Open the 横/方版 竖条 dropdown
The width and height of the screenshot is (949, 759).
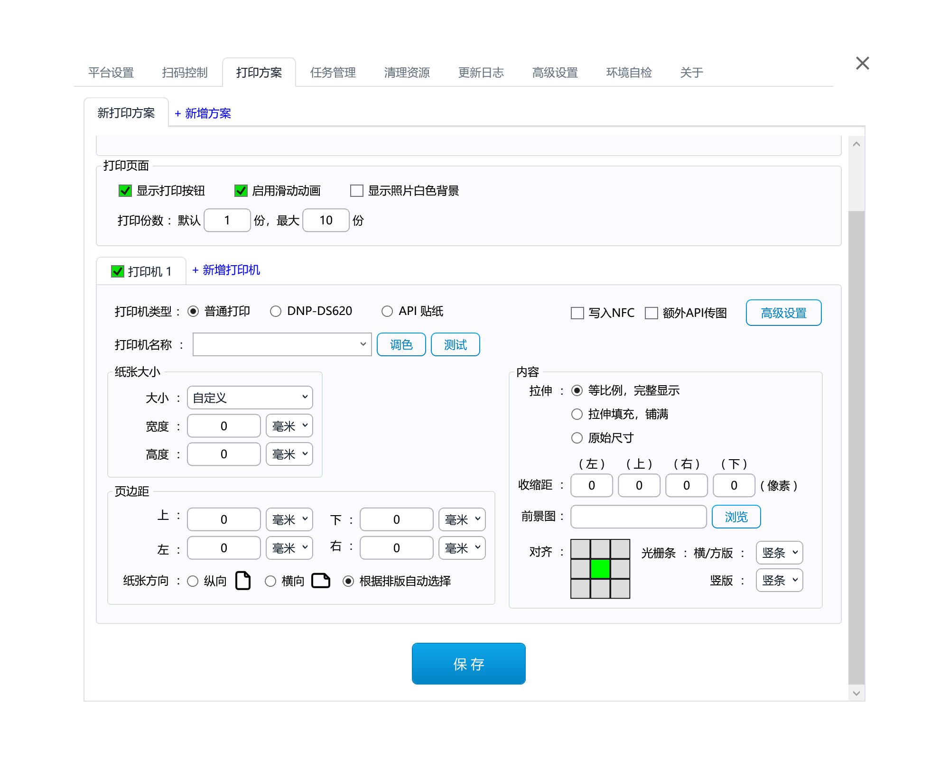pos(780,553)
